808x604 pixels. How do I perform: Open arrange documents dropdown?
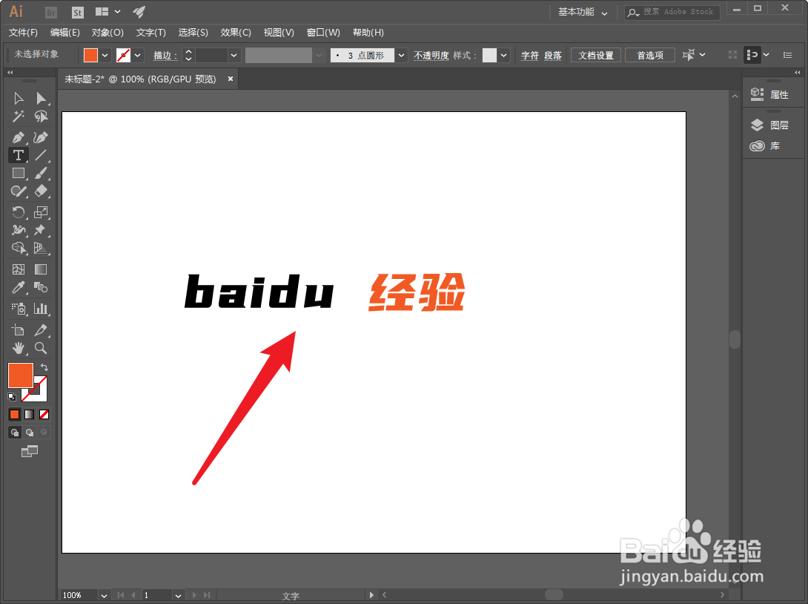(x=109, y=11)
